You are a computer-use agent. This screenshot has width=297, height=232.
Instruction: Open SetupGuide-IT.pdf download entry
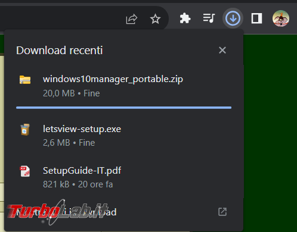tap(123, 177)
